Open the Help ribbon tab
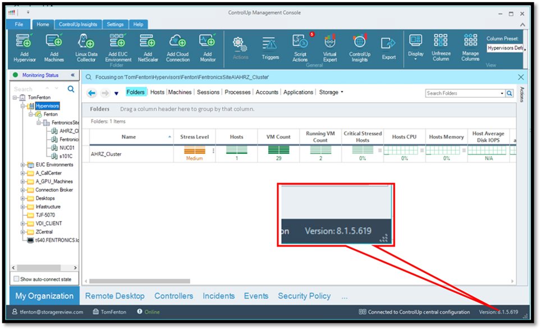 138,24
